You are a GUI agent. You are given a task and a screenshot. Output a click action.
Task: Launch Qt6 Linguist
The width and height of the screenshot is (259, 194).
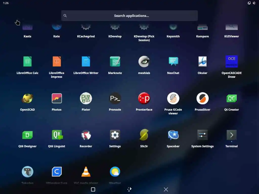coord(57,139)
